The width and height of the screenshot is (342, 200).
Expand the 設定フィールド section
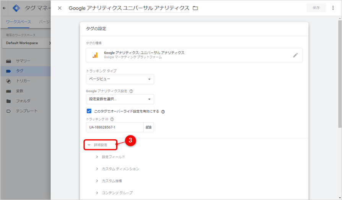[x=111, y=157]
